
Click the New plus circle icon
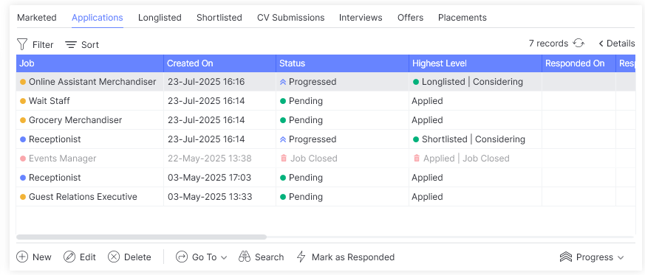click(x=22, y=257)
